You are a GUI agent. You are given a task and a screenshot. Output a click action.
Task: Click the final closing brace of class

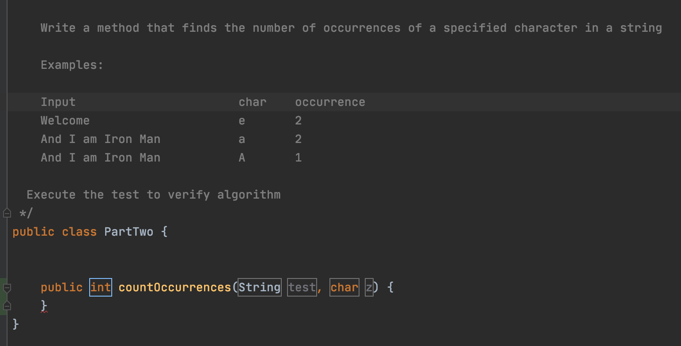point(16,324)
